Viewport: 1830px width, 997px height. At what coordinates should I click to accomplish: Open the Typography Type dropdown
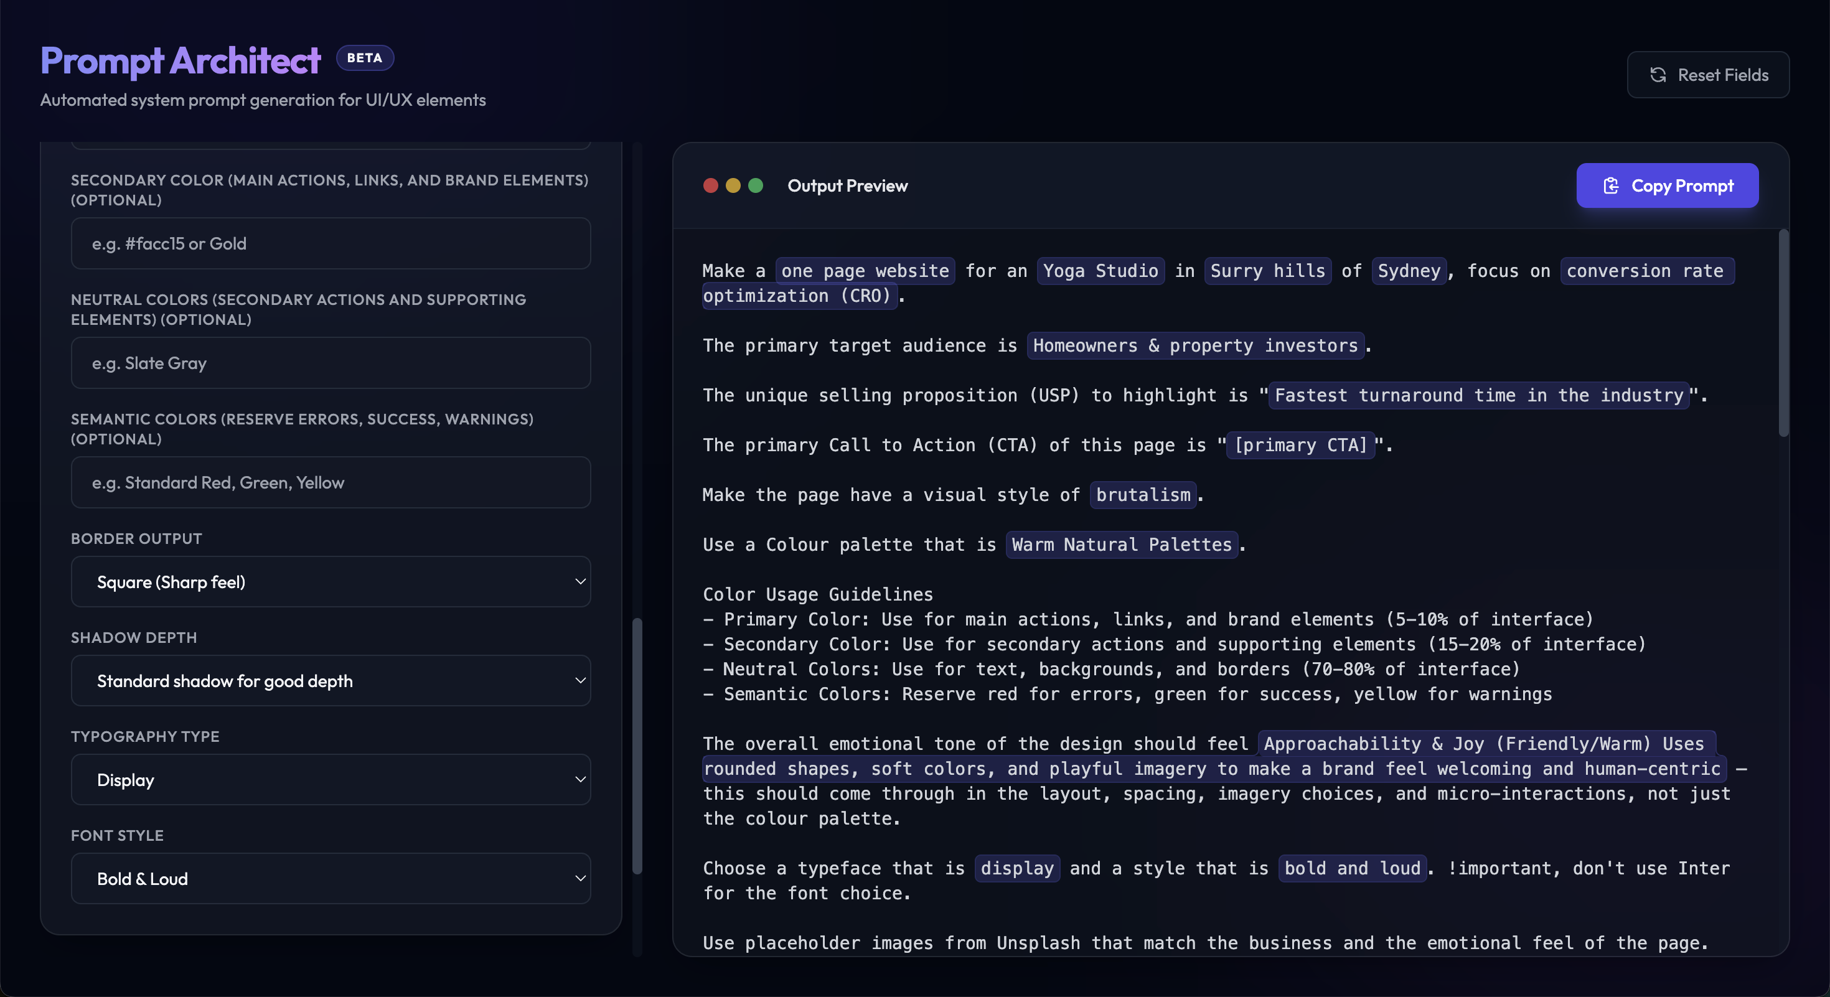point(331,780)
